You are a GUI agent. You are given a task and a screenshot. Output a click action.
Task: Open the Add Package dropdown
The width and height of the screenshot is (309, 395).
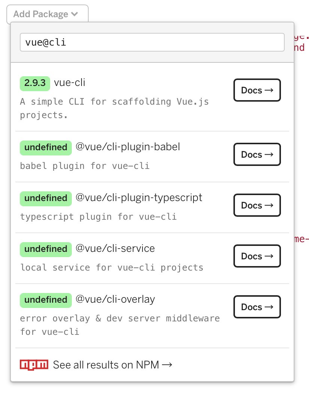coord(48,14)
